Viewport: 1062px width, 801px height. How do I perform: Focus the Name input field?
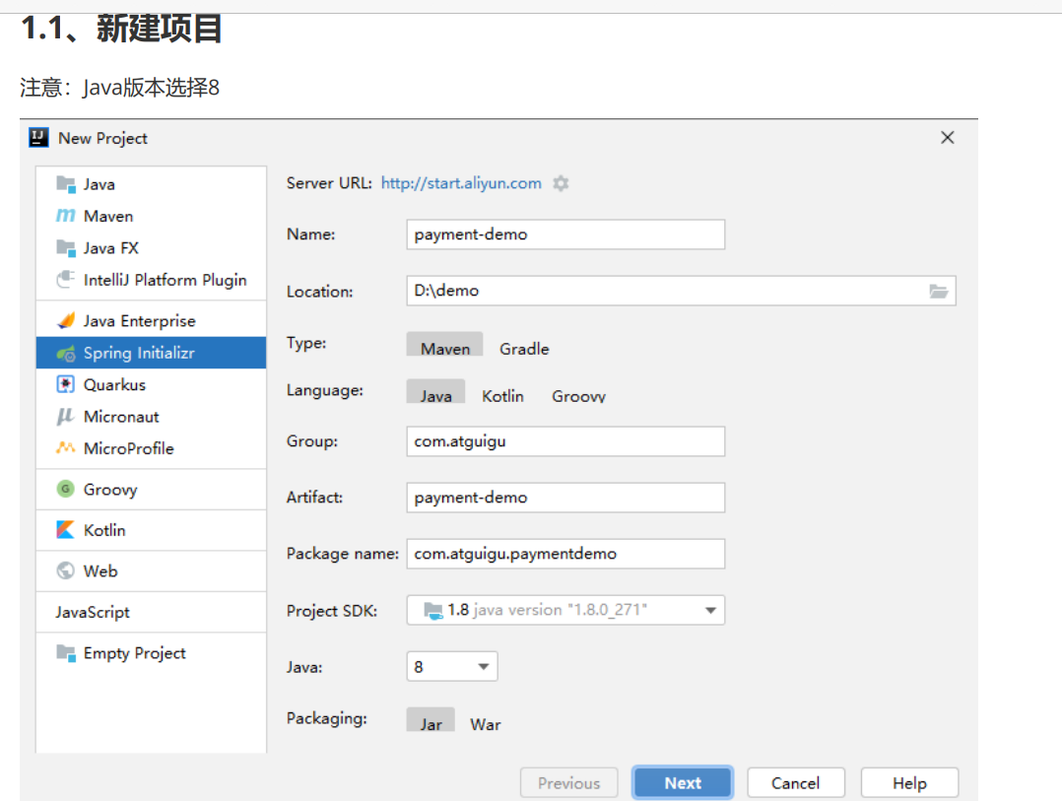565,234
